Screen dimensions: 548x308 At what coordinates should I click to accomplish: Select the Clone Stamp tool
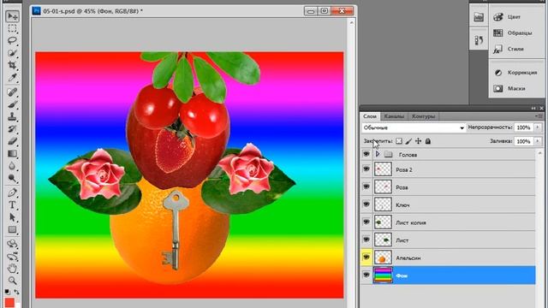click(12, 116)
